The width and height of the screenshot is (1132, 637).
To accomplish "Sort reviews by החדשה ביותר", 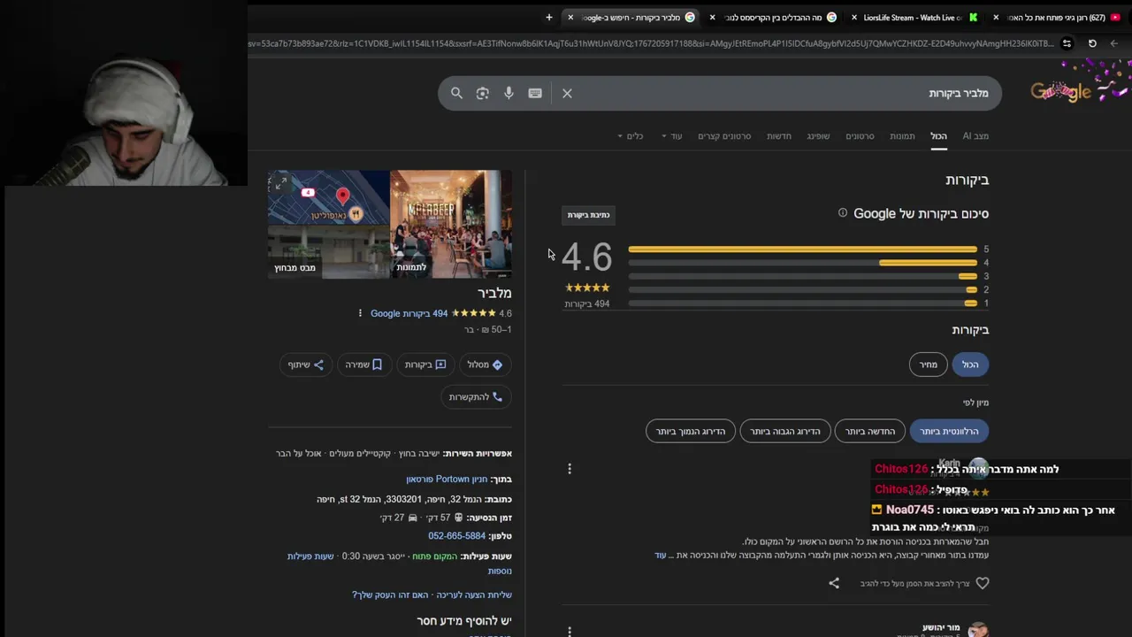I will tap(870, 432).
